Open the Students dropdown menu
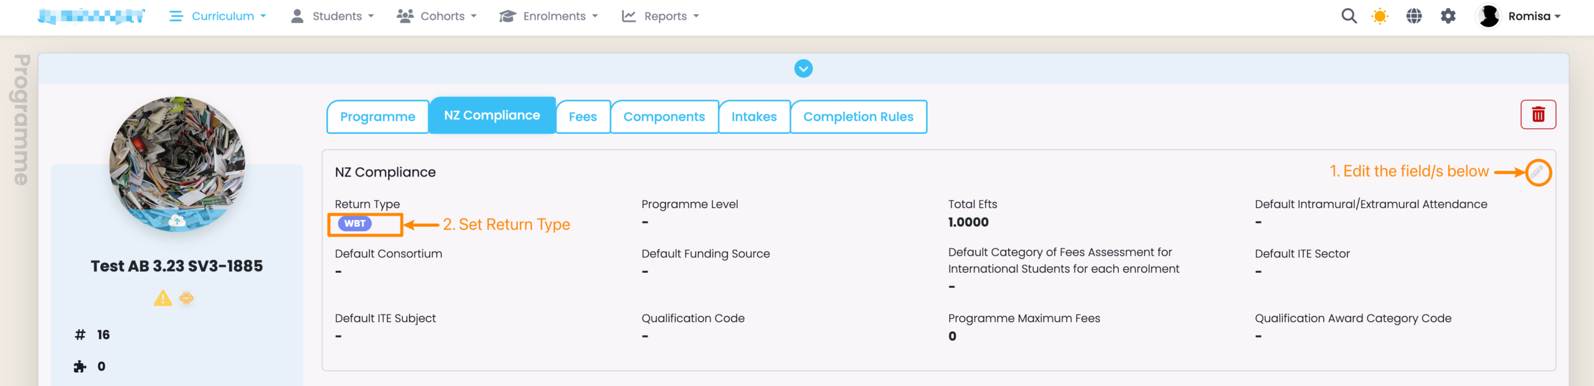Image resolution: width=1594 pixels, height=386 pixels. point(332,16)
